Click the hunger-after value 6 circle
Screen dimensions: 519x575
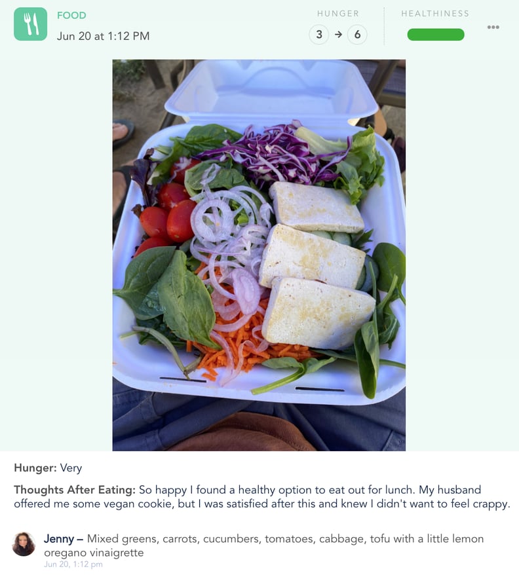coord(357,35)
